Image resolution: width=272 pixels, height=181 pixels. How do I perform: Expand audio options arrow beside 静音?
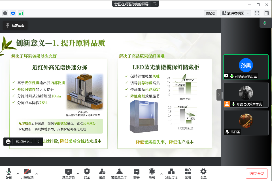pos(18,173)
